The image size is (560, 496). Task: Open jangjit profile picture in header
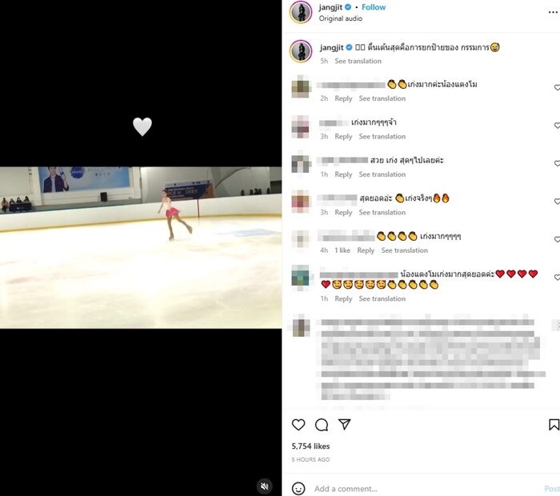click(301, 12)
